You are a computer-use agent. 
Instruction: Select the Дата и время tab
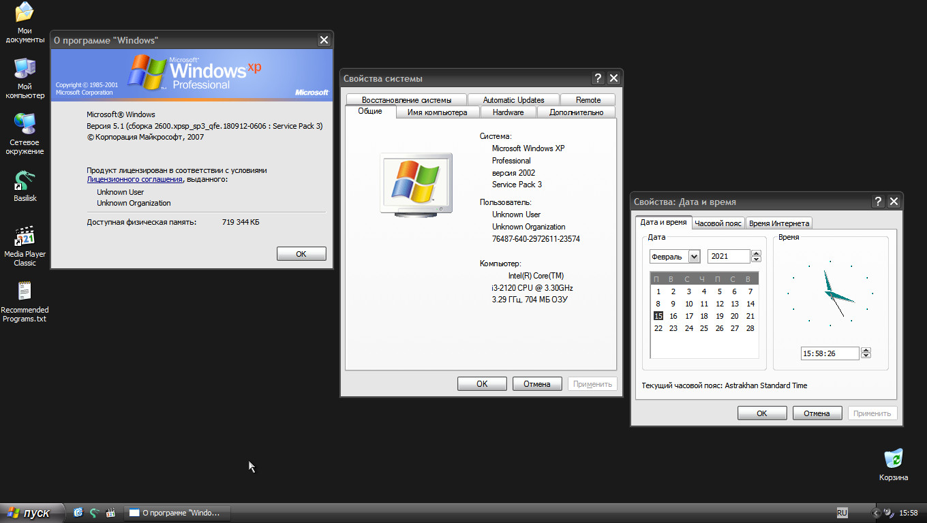[663, 222]
